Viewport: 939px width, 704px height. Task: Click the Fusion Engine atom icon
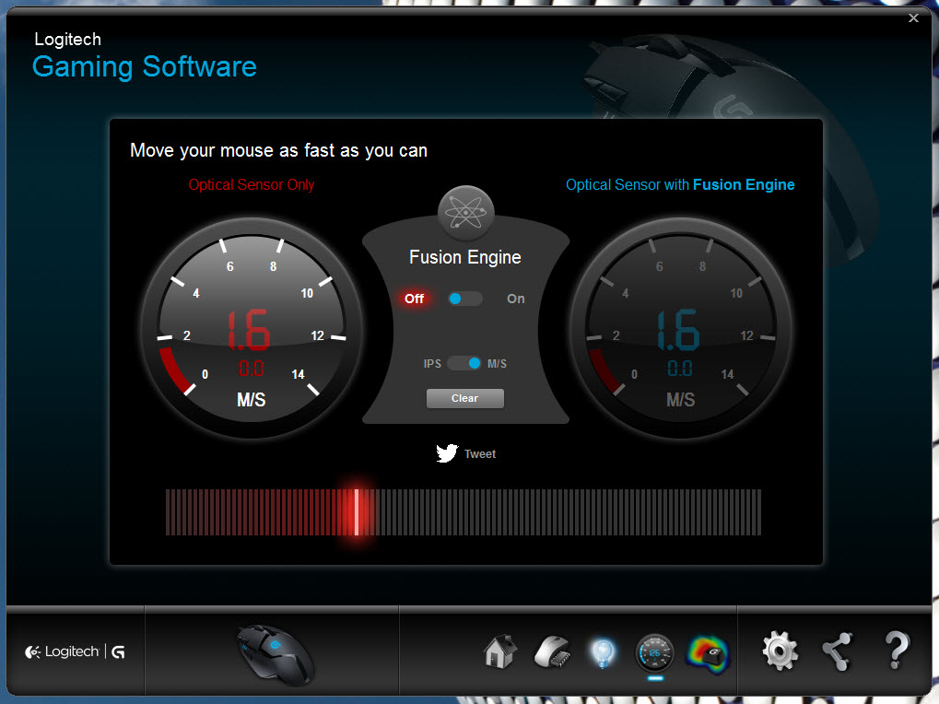(466, 213)
